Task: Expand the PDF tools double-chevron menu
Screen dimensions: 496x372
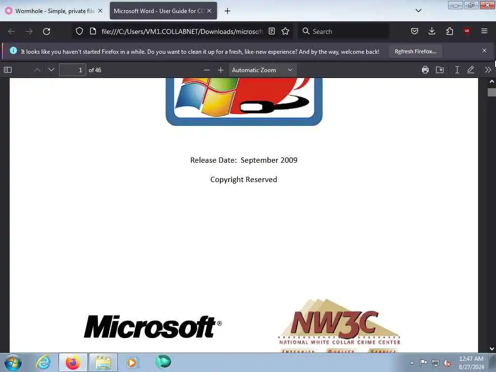Action: pos(488,70)
